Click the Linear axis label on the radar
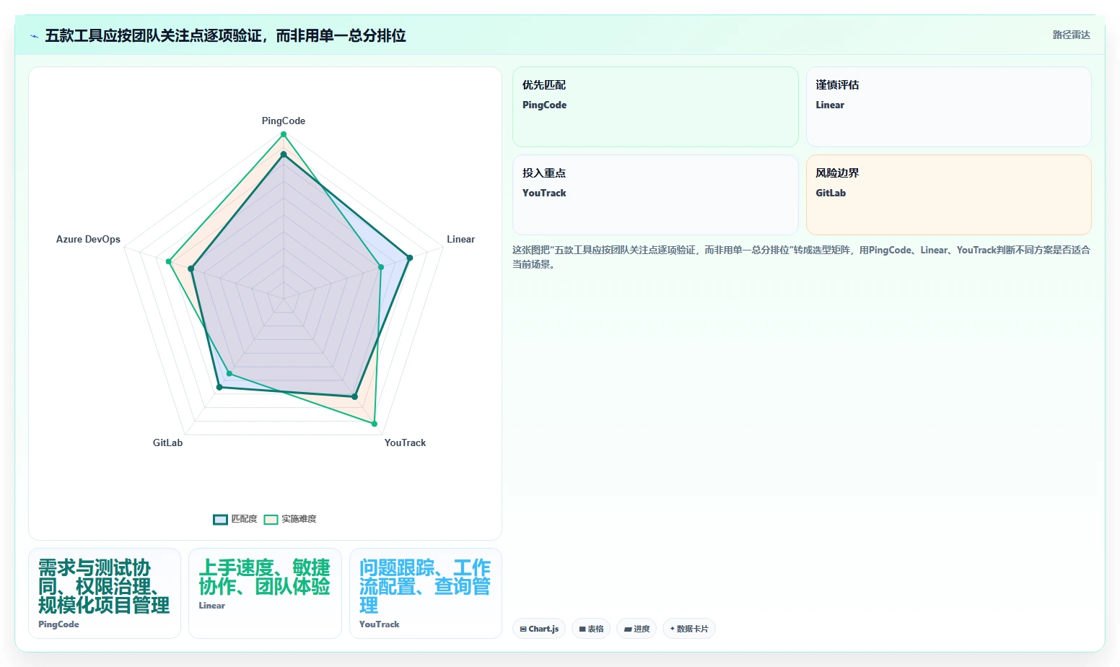The height and width of the screenshot is (667, 1120). [460, 239]
